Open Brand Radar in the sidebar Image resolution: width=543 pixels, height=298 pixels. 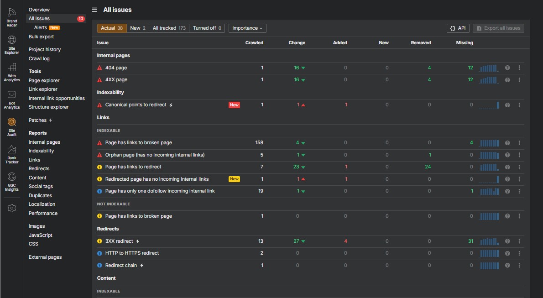[12, 18]
